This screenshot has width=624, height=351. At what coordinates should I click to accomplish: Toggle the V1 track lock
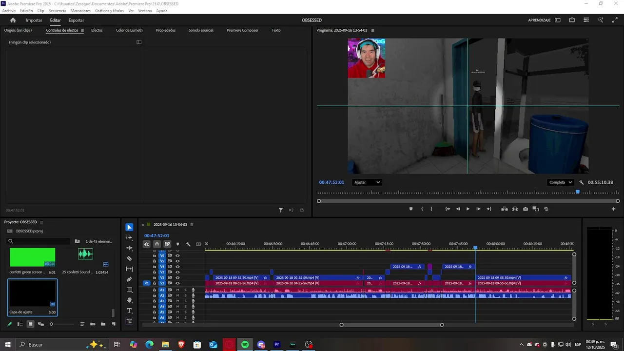[155, 283]
